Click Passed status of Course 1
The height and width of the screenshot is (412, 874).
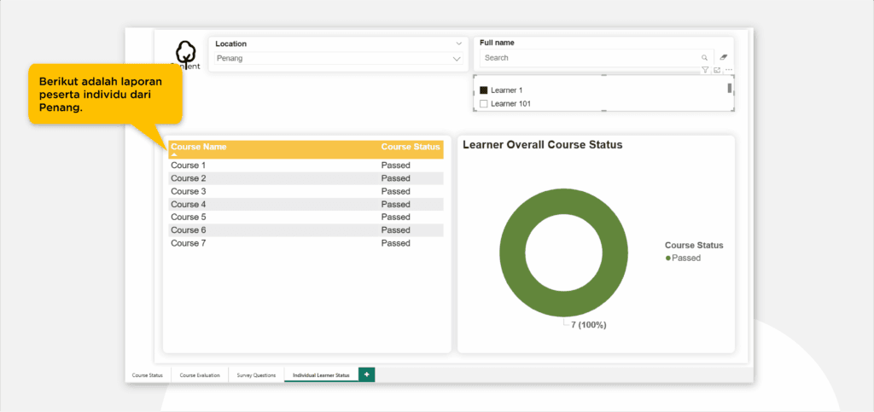point(396,165)
